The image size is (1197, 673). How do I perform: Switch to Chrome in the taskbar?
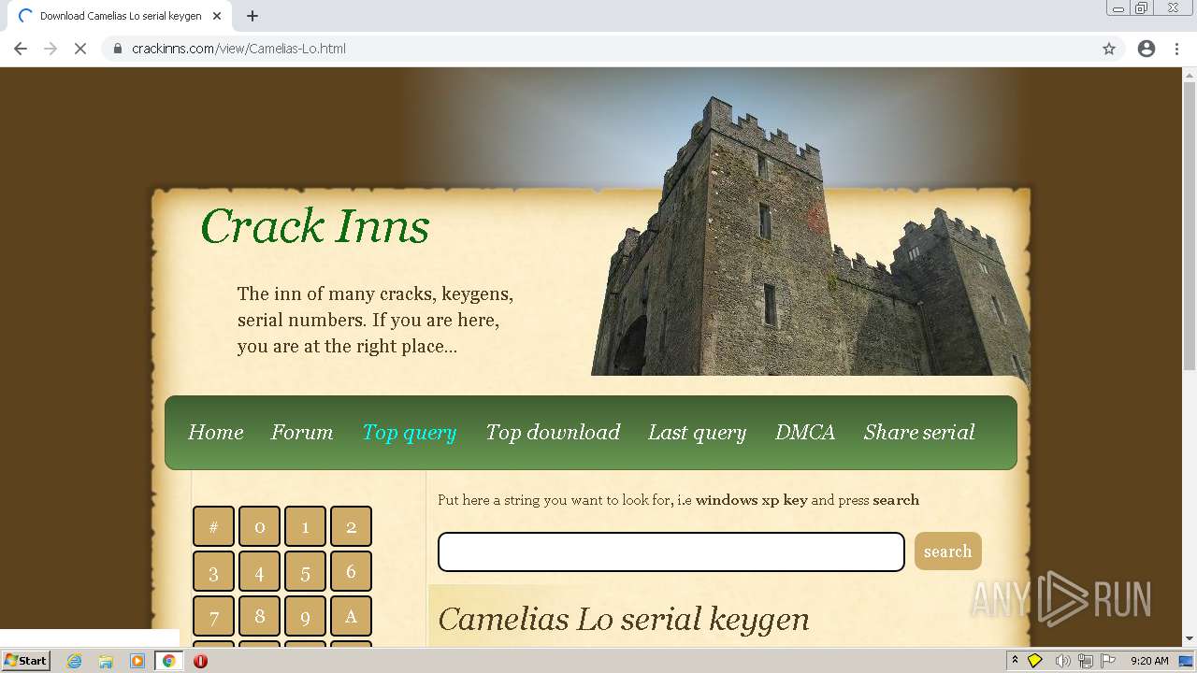click(x=169, y=661)
